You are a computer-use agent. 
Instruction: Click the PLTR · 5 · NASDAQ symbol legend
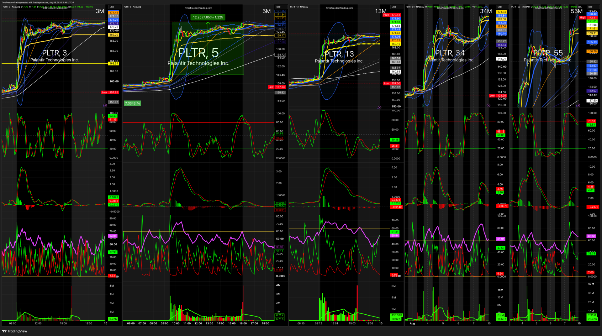(132, 7)
